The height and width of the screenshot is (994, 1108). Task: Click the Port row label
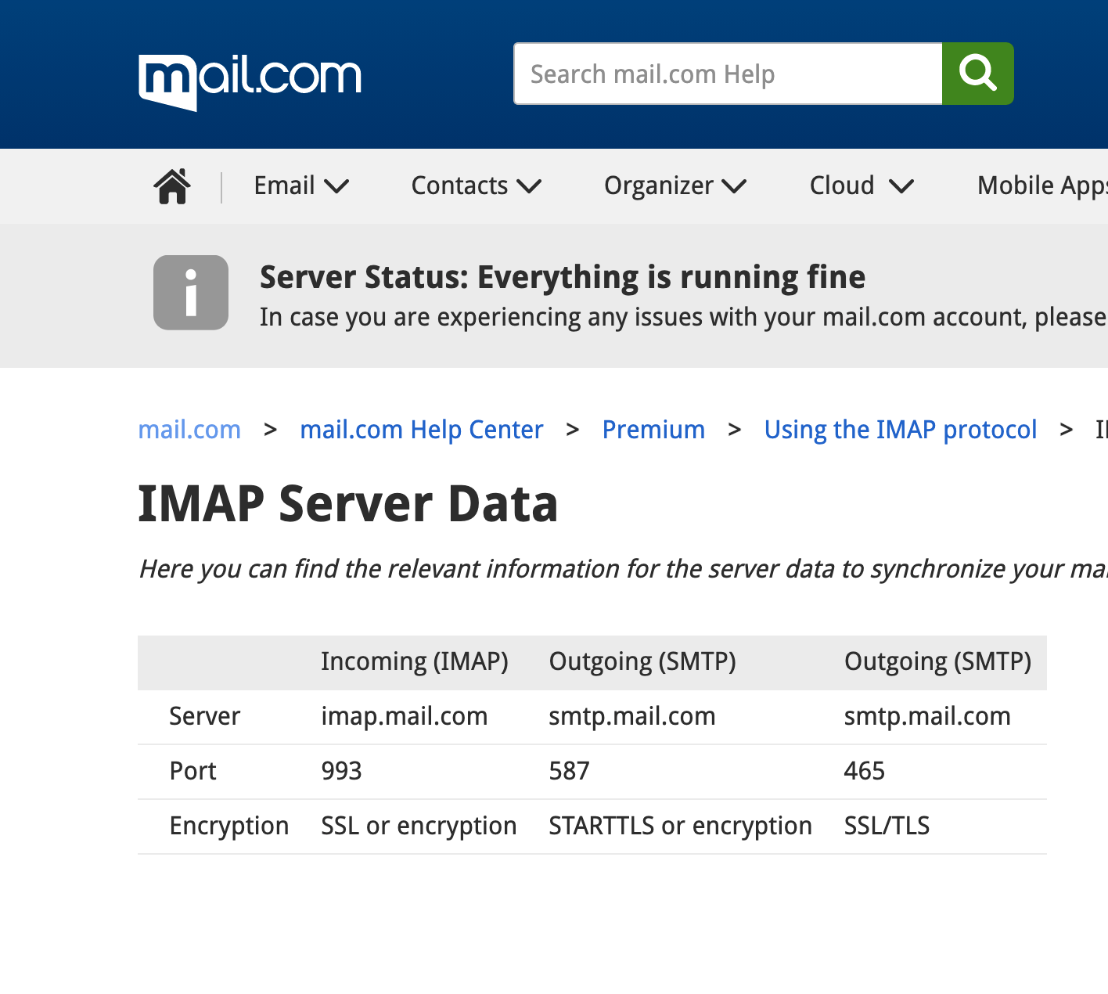(x=193, y=771)
